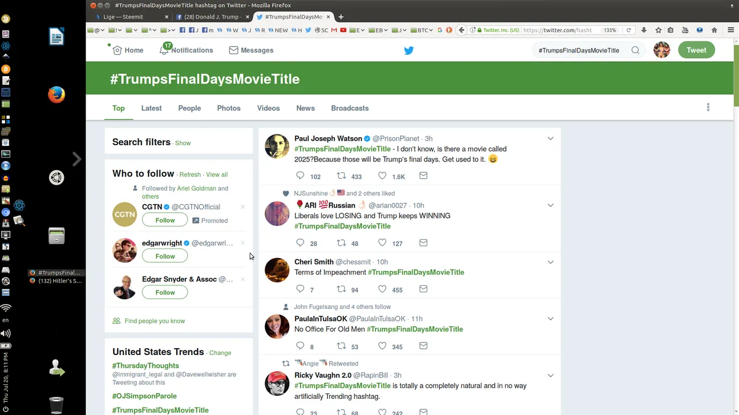
Task: Reply to No Office For Old Men tweet
Action: [x=300, y=346]
